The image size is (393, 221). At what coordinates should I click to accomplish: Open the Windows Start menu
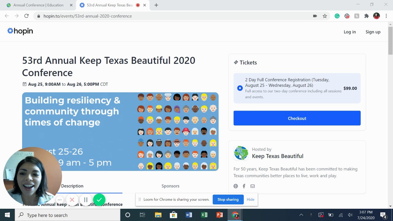click(x=7, y=215)
